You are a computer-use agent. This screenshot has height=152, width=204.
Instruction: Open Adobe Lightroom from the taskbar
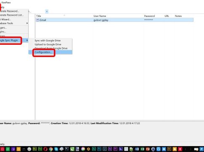click(105, 149)
